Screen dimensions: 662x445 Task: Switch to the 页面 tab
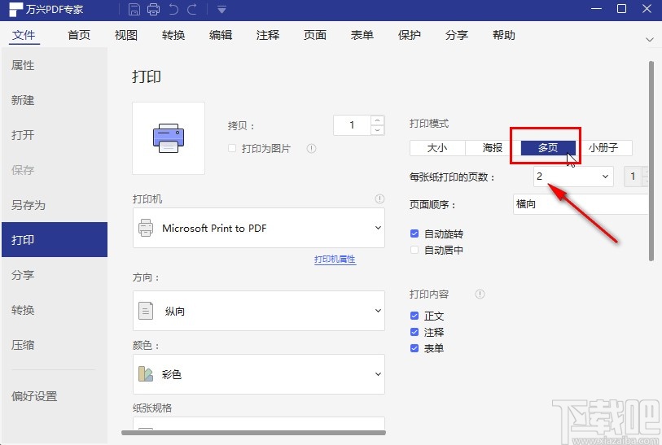click(315, 35)
